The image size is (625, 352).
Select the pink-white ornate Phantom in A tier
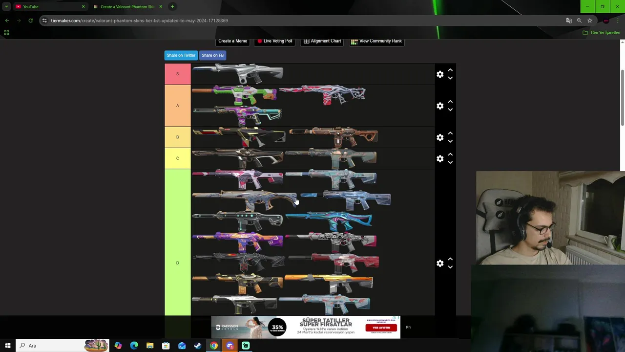click(323, 95)
